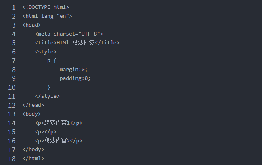Image resolution: width=262 pixels, height=165 pixels.
Task: Click the empty p element on line 15
Action: click(46, 132)
